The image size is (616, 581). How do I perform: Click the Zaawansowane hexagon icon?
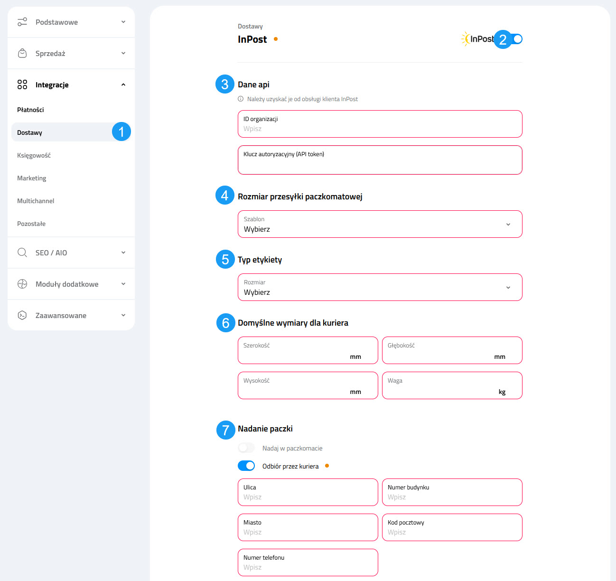[x=22, y=315]
